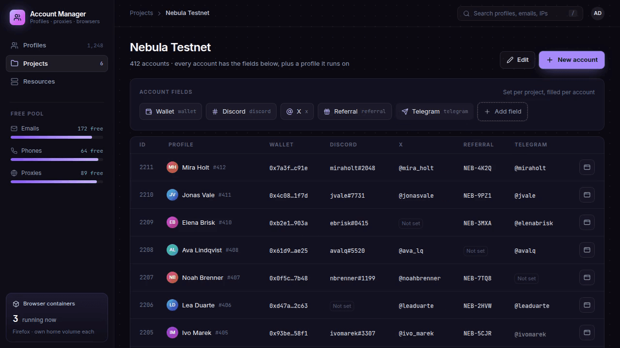Click the Edit button
Viewport: 620px width, 348px height.
(x=517, y=60)
